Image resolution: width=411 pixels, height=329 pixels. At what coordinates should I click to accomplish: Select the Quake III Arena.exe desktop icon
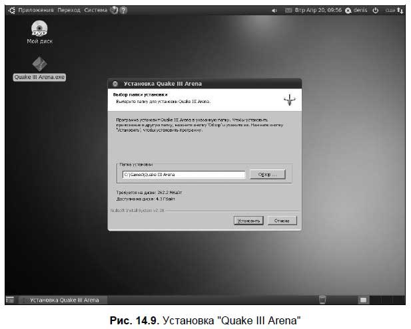(39, 64)
